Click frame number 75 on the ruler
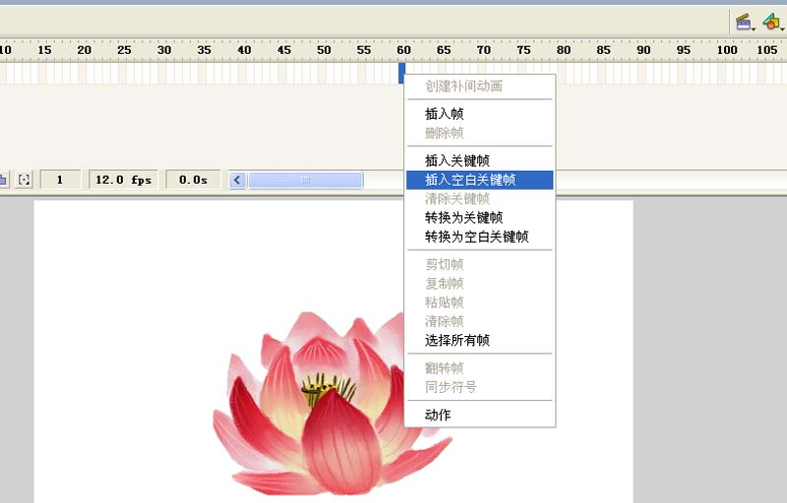 pyautogui.click(x=523, y=50)
